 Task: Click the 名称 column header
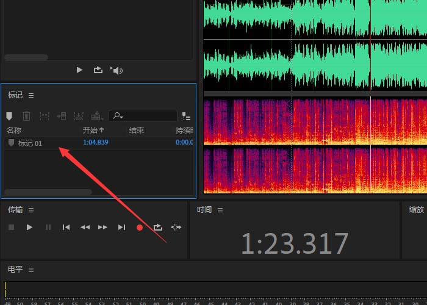click(14, 130)
